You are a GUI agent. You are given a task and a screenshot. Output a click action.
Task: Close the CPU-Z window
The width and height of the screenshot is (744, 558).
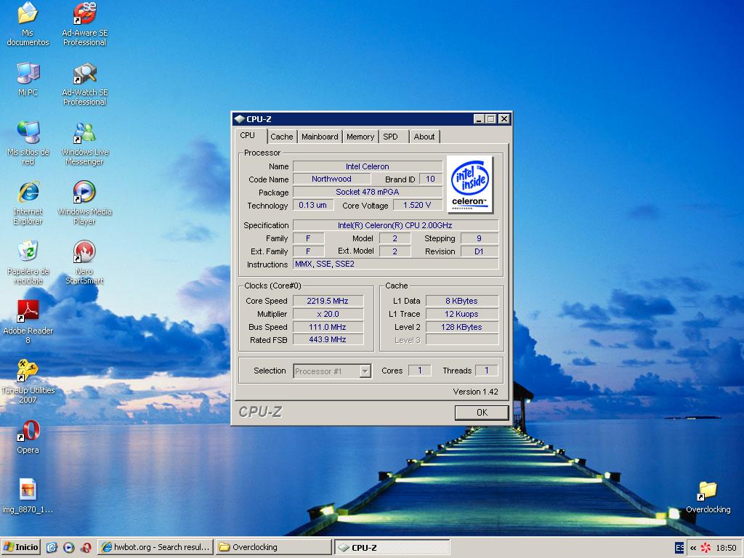point(504,119)
